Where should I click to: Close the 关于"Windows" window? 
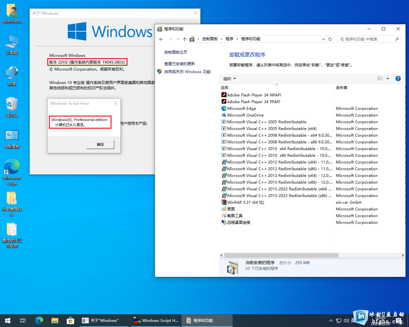(196, 13)
